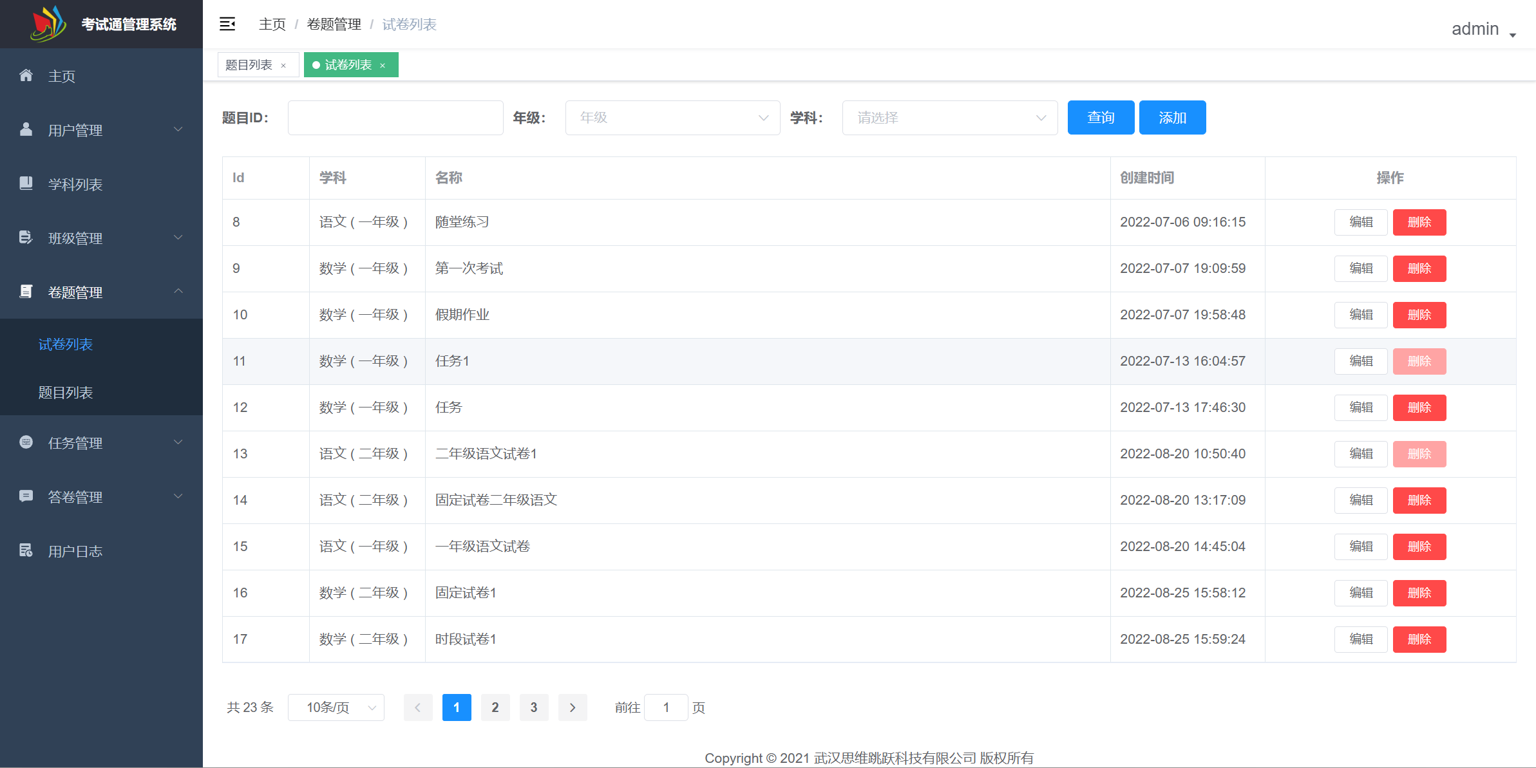The width and height of the screenshot is (1536, 768).
Task: Click the book icon beside 学科列表
Action: coord(26,183)
